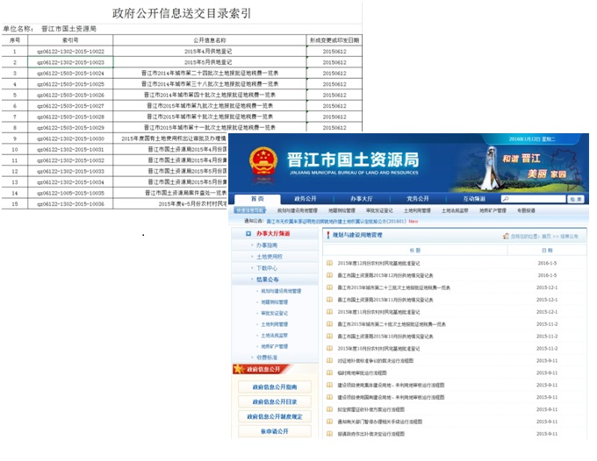The width and height of the screenshot is (597, 461).
Task: Select 土地利用管理 in sidebar submenu
Action: pos(274,323)
